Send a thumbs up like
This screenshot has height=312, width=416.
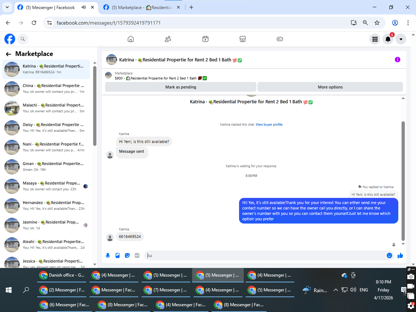(x=400, y=256)
